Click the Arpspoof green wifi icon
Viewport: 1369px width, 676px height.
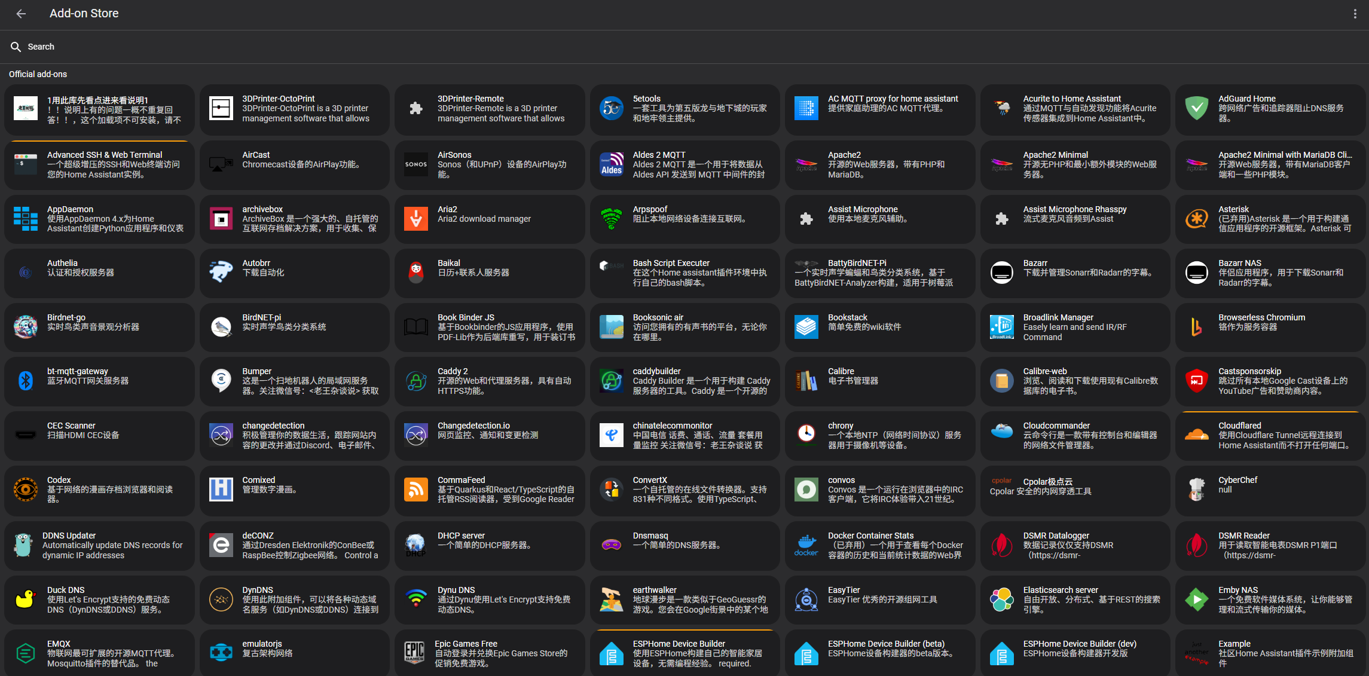click(611, 219)
